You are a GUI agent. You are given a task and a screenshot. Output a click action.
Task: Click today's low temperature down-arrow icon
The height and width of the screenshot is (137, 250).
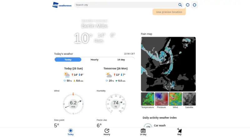(79, 74)
